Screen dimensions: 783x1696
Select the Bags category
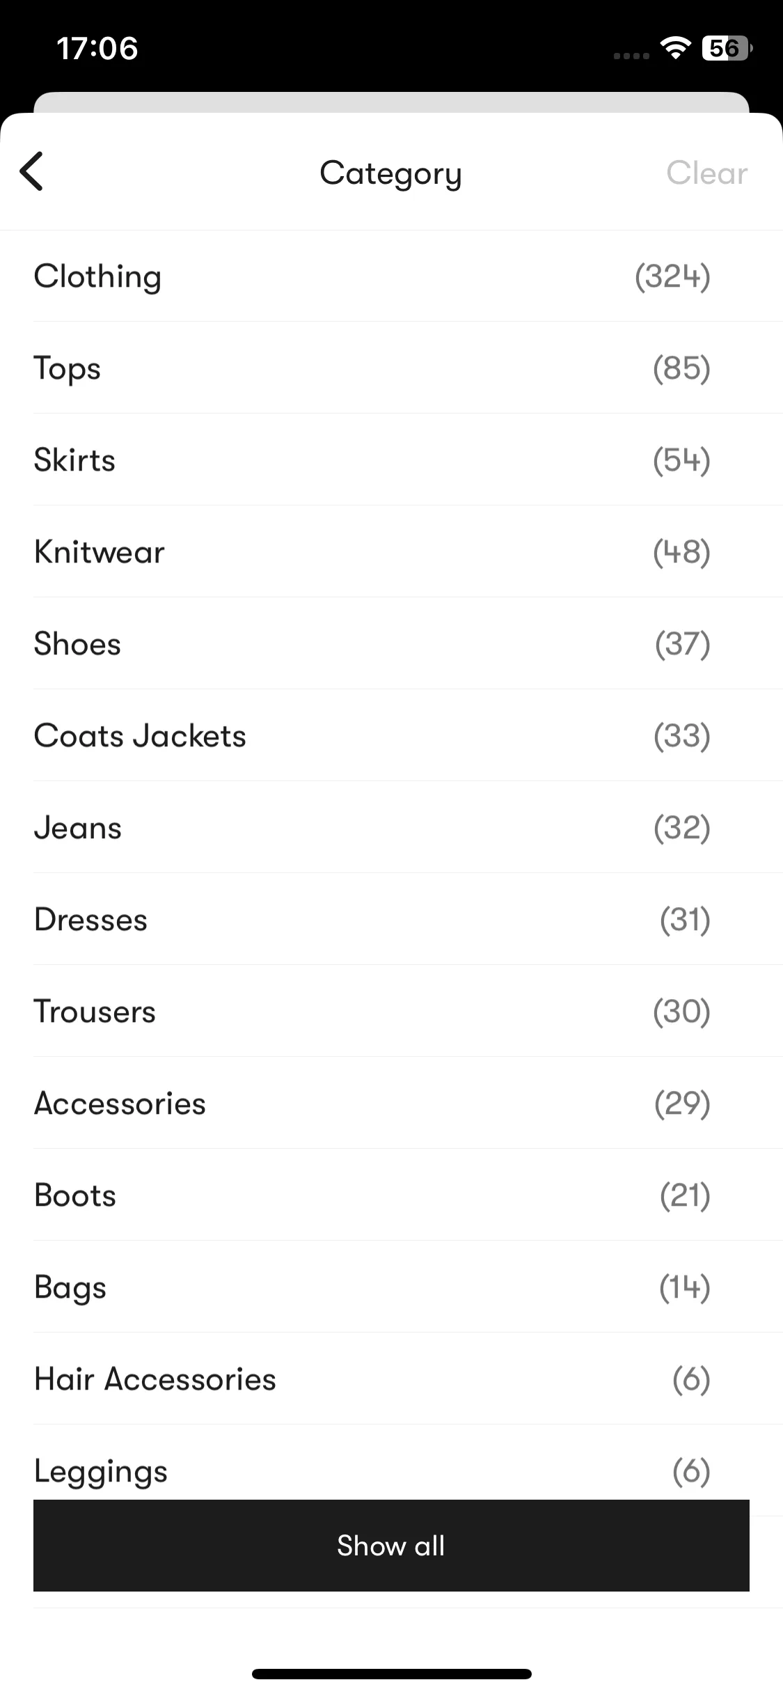pos(391,1287)
